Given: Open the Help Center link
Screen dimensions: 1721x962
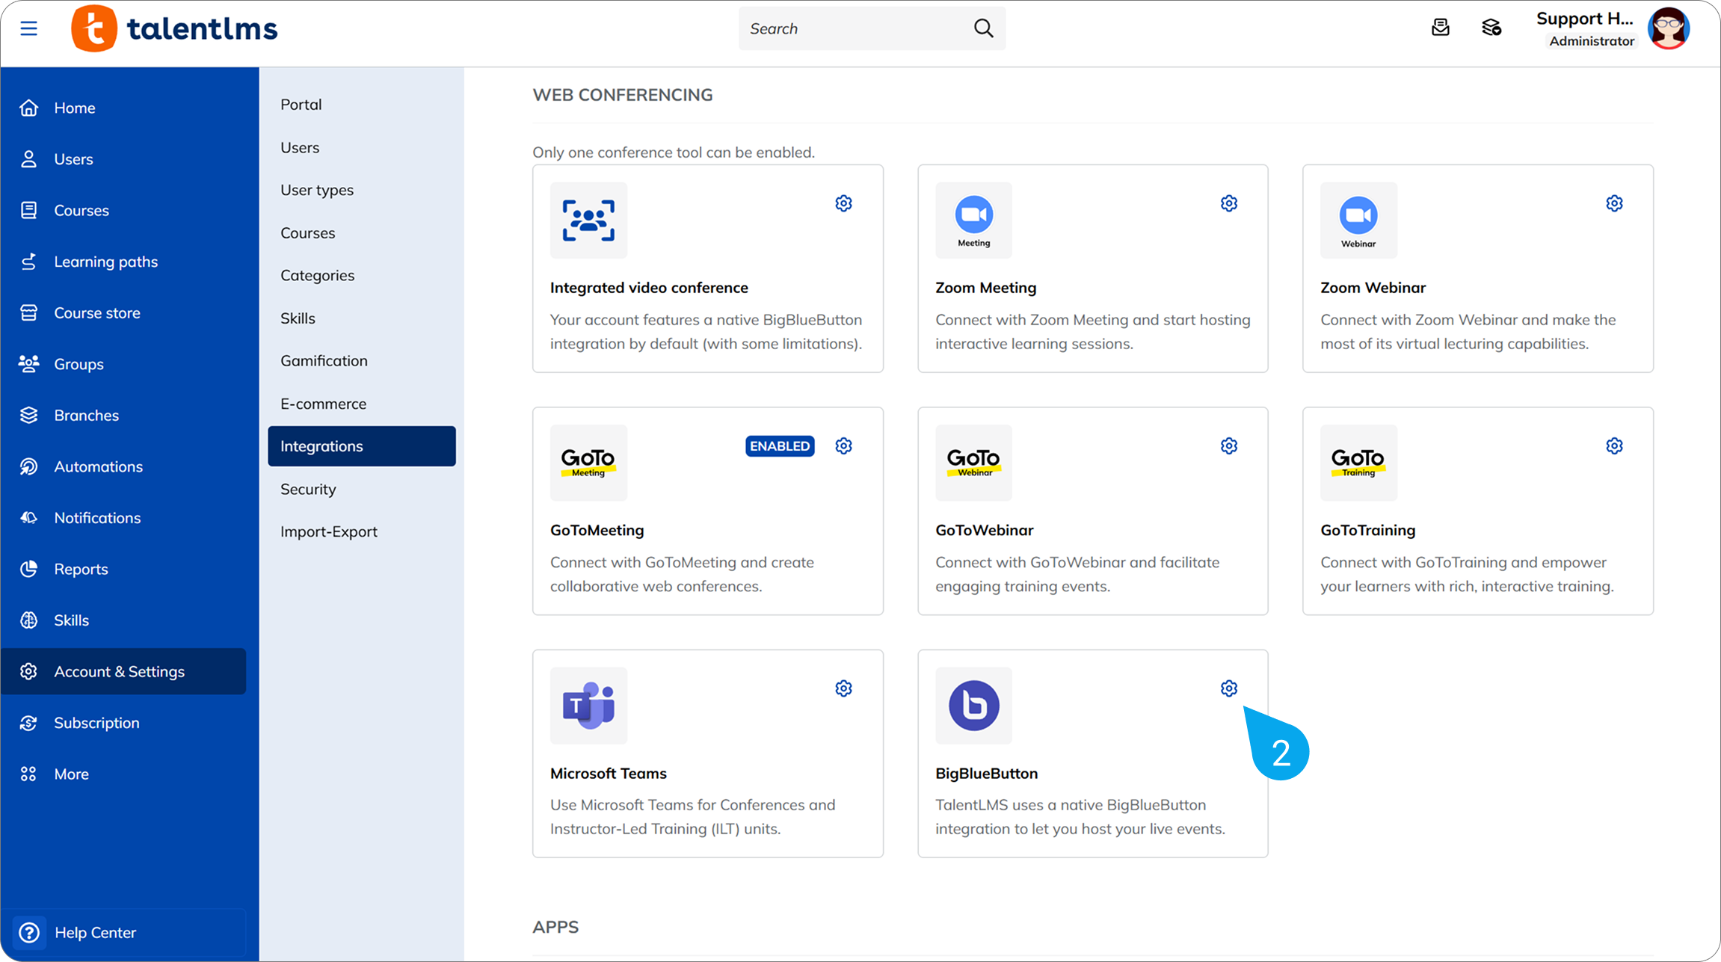Looking at the screenshot, I should [95, 933].
